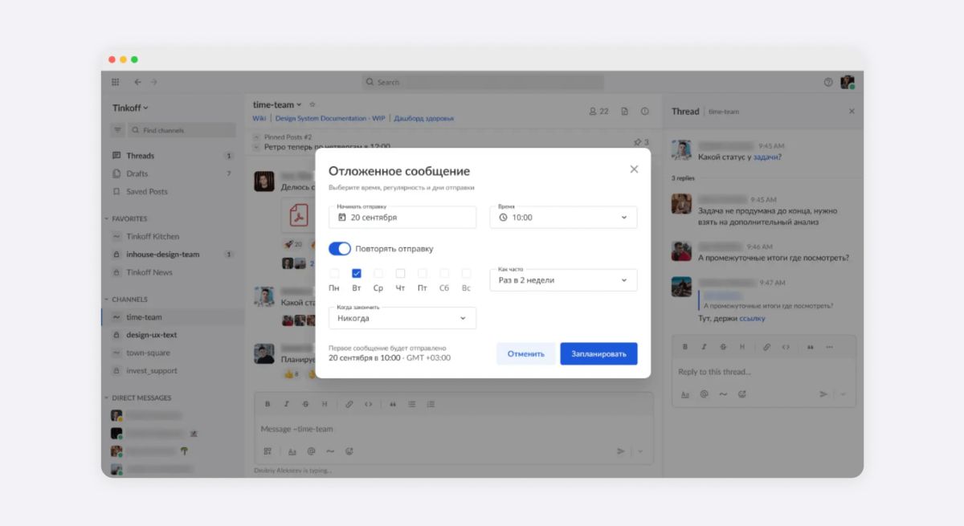
Task: Expand the Как часто frequency dropdown
Action: click(x=563, y=280)
